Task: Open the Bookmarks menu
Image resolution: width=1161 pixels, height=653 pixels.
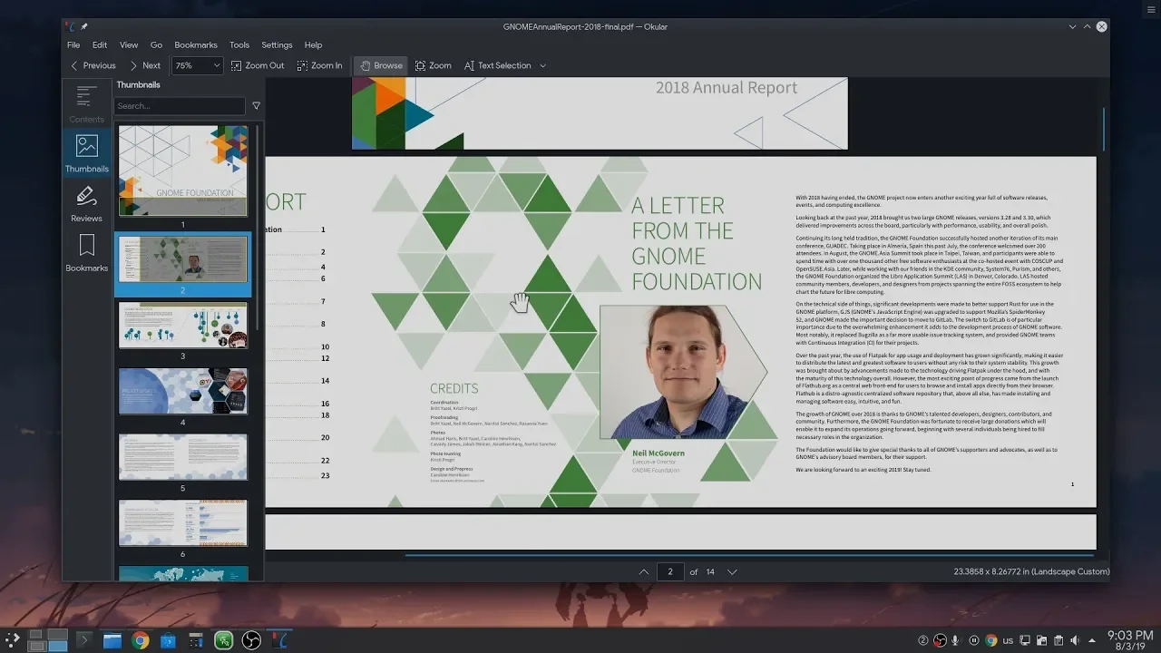Action: [x=196, y=44]
